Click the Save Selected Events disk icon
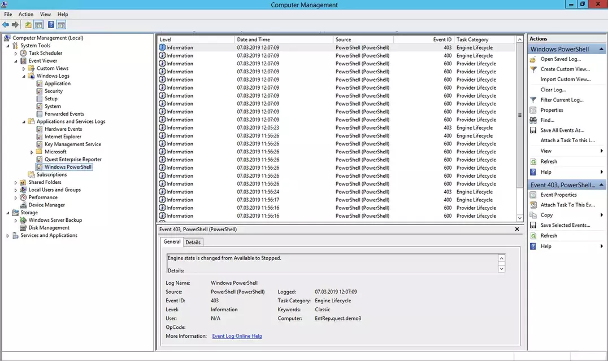Screen dimensions: 608x361 click(533, 225)
